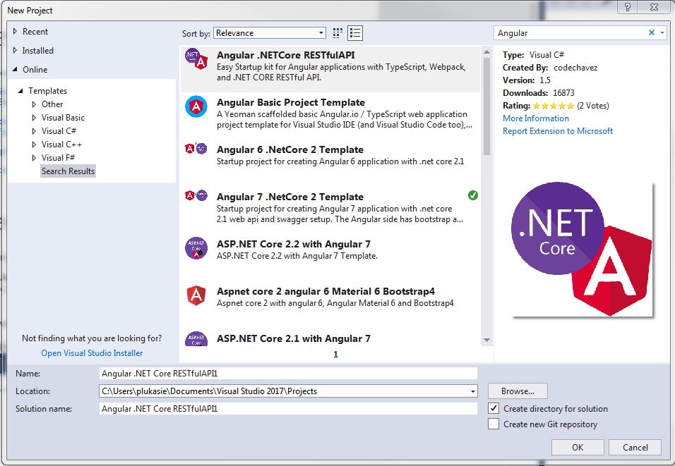Select Angular 6 .NetCore 2 Template title

(x=289, y=149)
